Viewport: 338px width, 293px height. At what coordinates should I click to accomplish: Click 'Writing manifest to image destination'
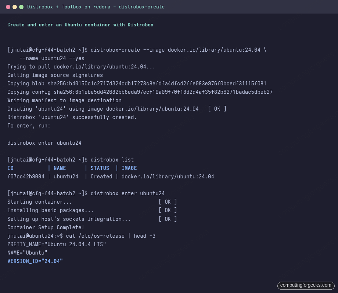tap(64, 100)
